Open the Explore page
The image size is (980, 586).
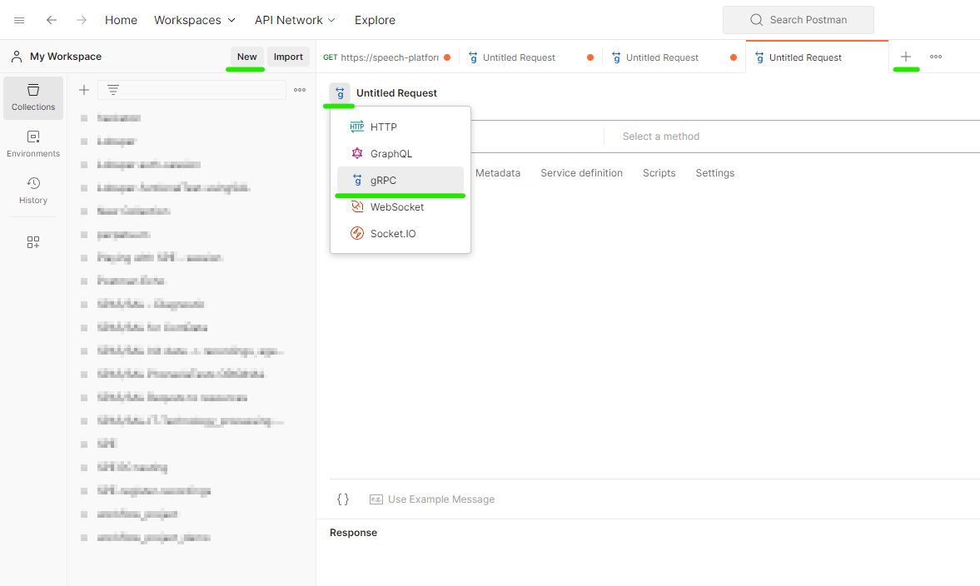(375, 20)
